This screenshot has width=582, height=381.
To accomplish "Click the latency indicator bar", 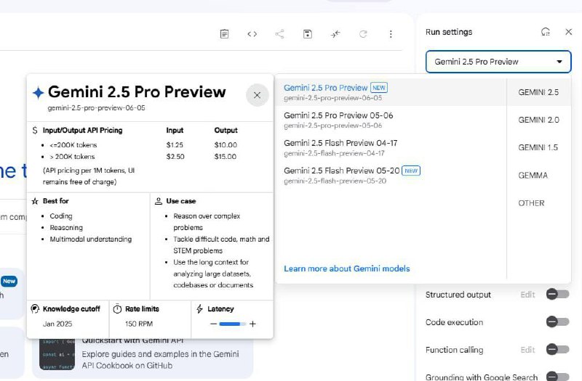I will coord(233,324).
